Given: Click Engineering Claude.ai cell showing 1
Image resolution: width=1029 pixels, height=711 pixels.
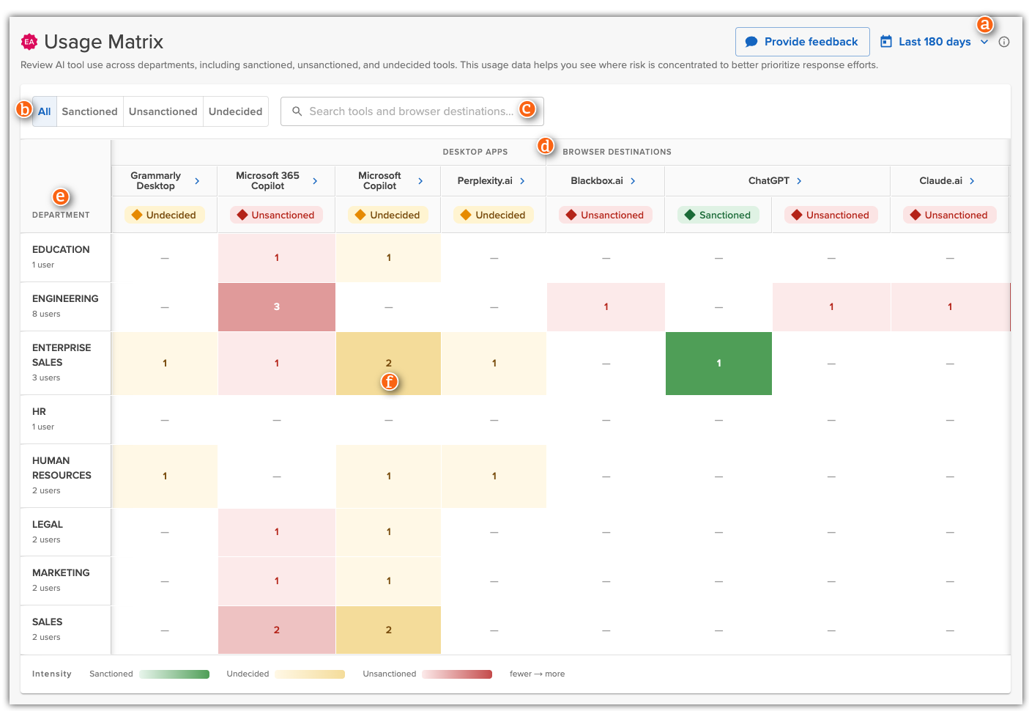Looking at the screenshot, I should (x=950, y=307).
